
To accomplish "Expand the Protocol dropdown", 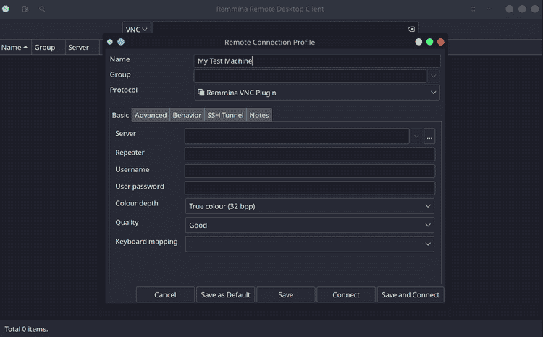I will (x=317, y=93).
